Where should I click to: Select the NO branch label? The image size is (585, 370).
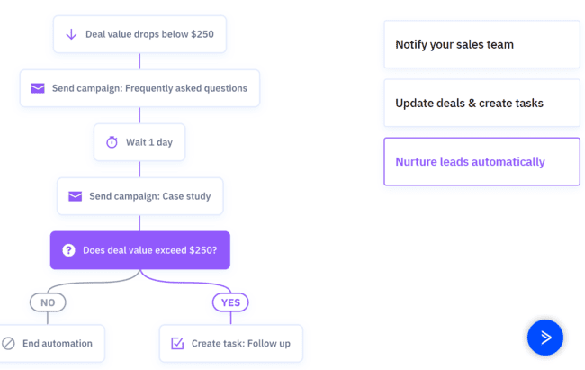click(x=48, y=302)
